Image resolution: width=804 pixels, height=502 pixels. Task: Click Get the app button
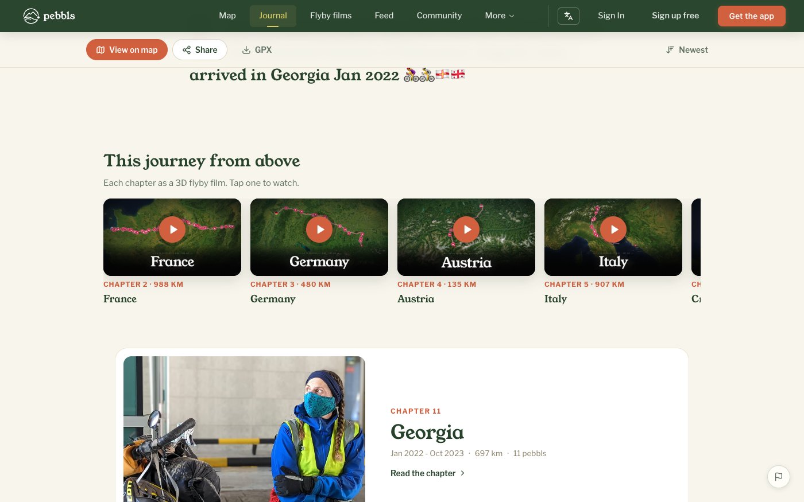tap(752, 16)
